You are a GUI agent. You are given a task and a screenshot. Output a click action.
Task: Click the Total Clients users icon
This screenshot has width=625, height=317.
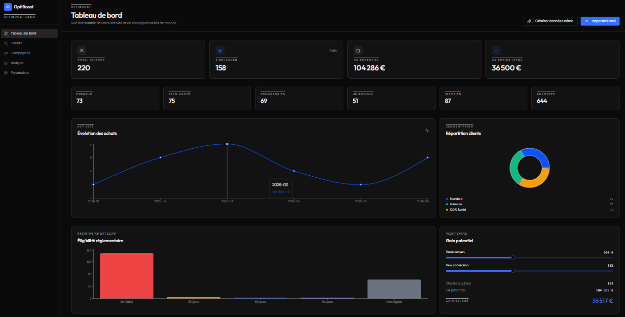82,50
